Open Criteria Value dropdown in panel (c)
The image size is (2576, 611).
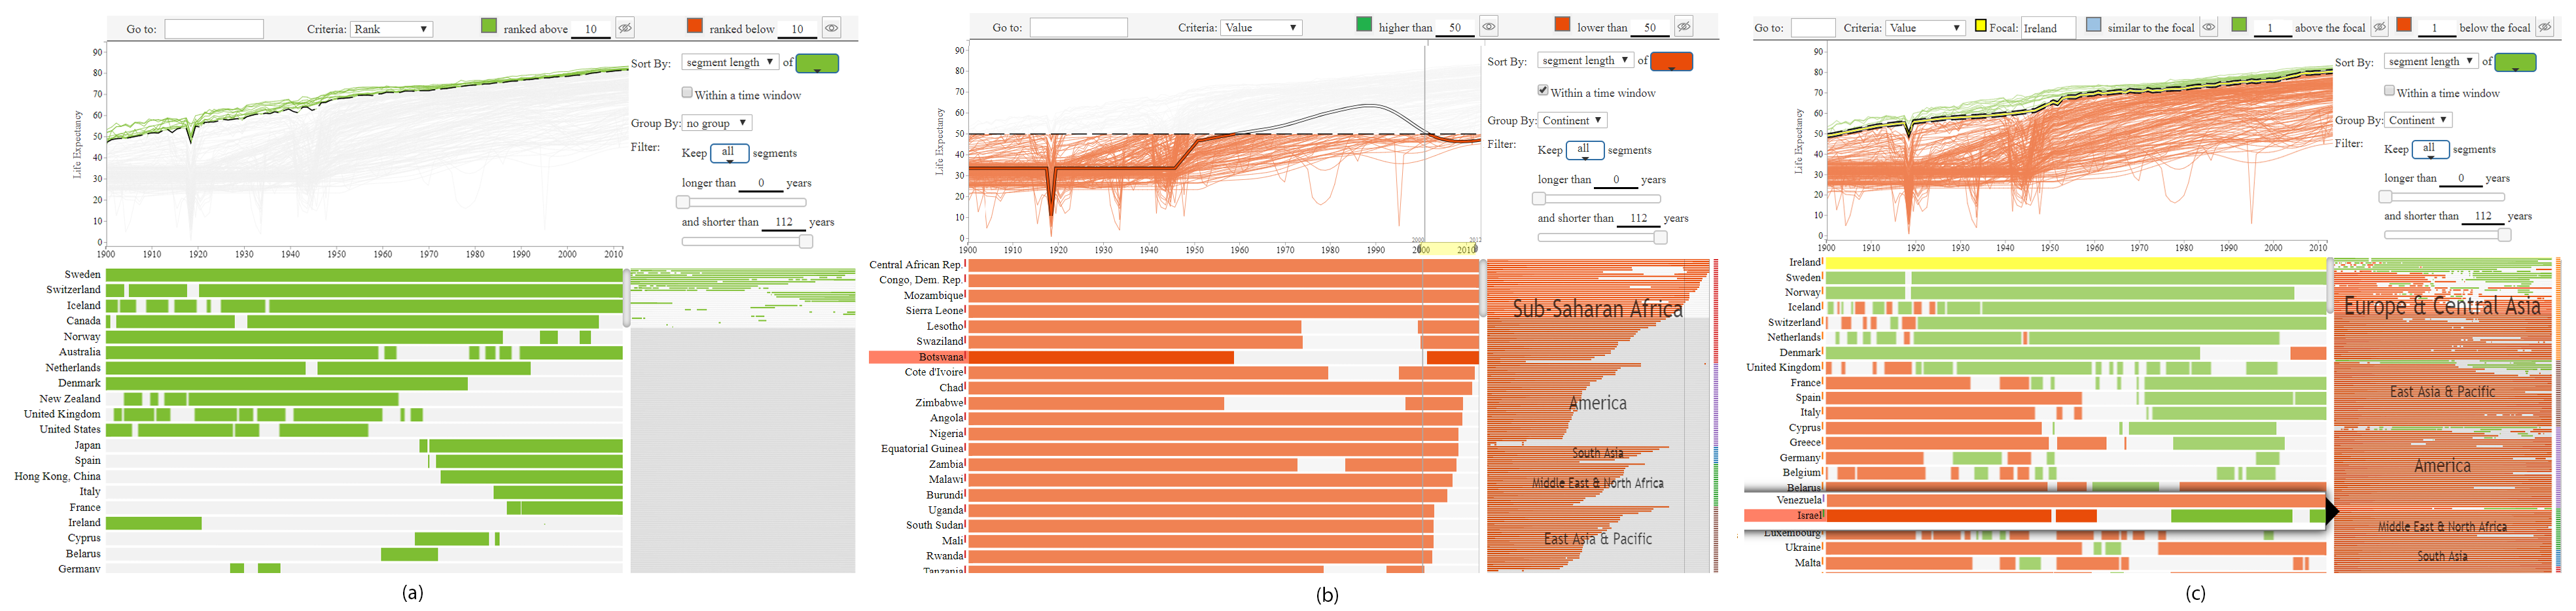1925,28
